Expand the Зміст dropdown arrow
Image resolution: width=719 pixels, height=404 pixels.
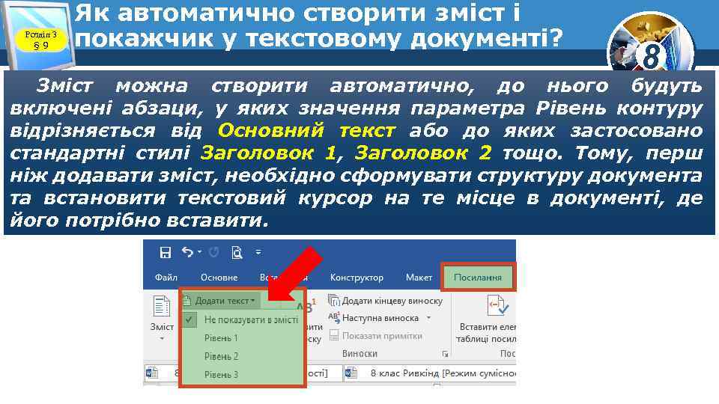162,339
